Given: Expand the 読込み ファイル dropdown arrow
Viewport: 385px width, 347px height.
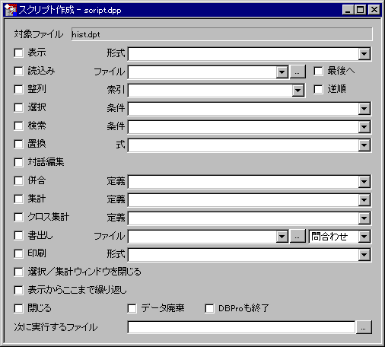Looking at the screenshot, I should 282,72.
